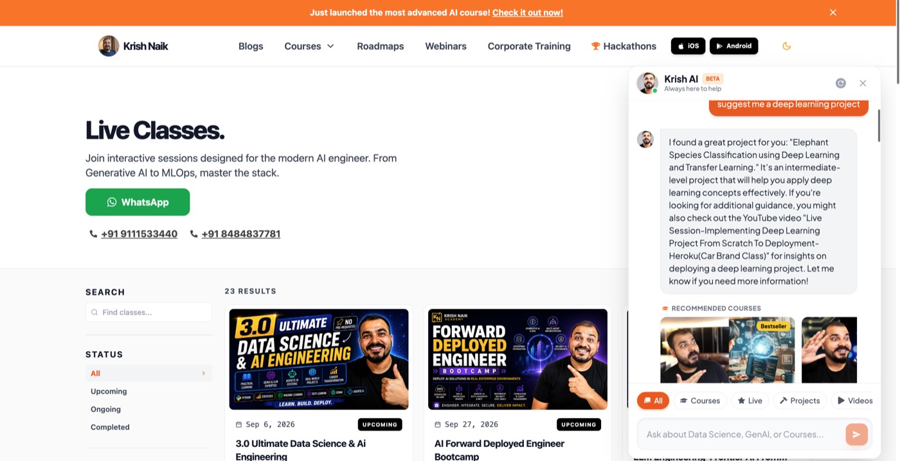
Task: Click 'AI Forward Deployed Engineer Bootcamp' title
Action: coord(500,449)
